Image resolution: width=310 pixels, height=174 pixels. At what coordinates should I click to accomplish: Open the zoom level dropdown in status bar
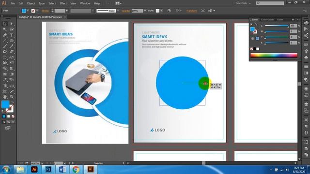click(x=42, y=163)
